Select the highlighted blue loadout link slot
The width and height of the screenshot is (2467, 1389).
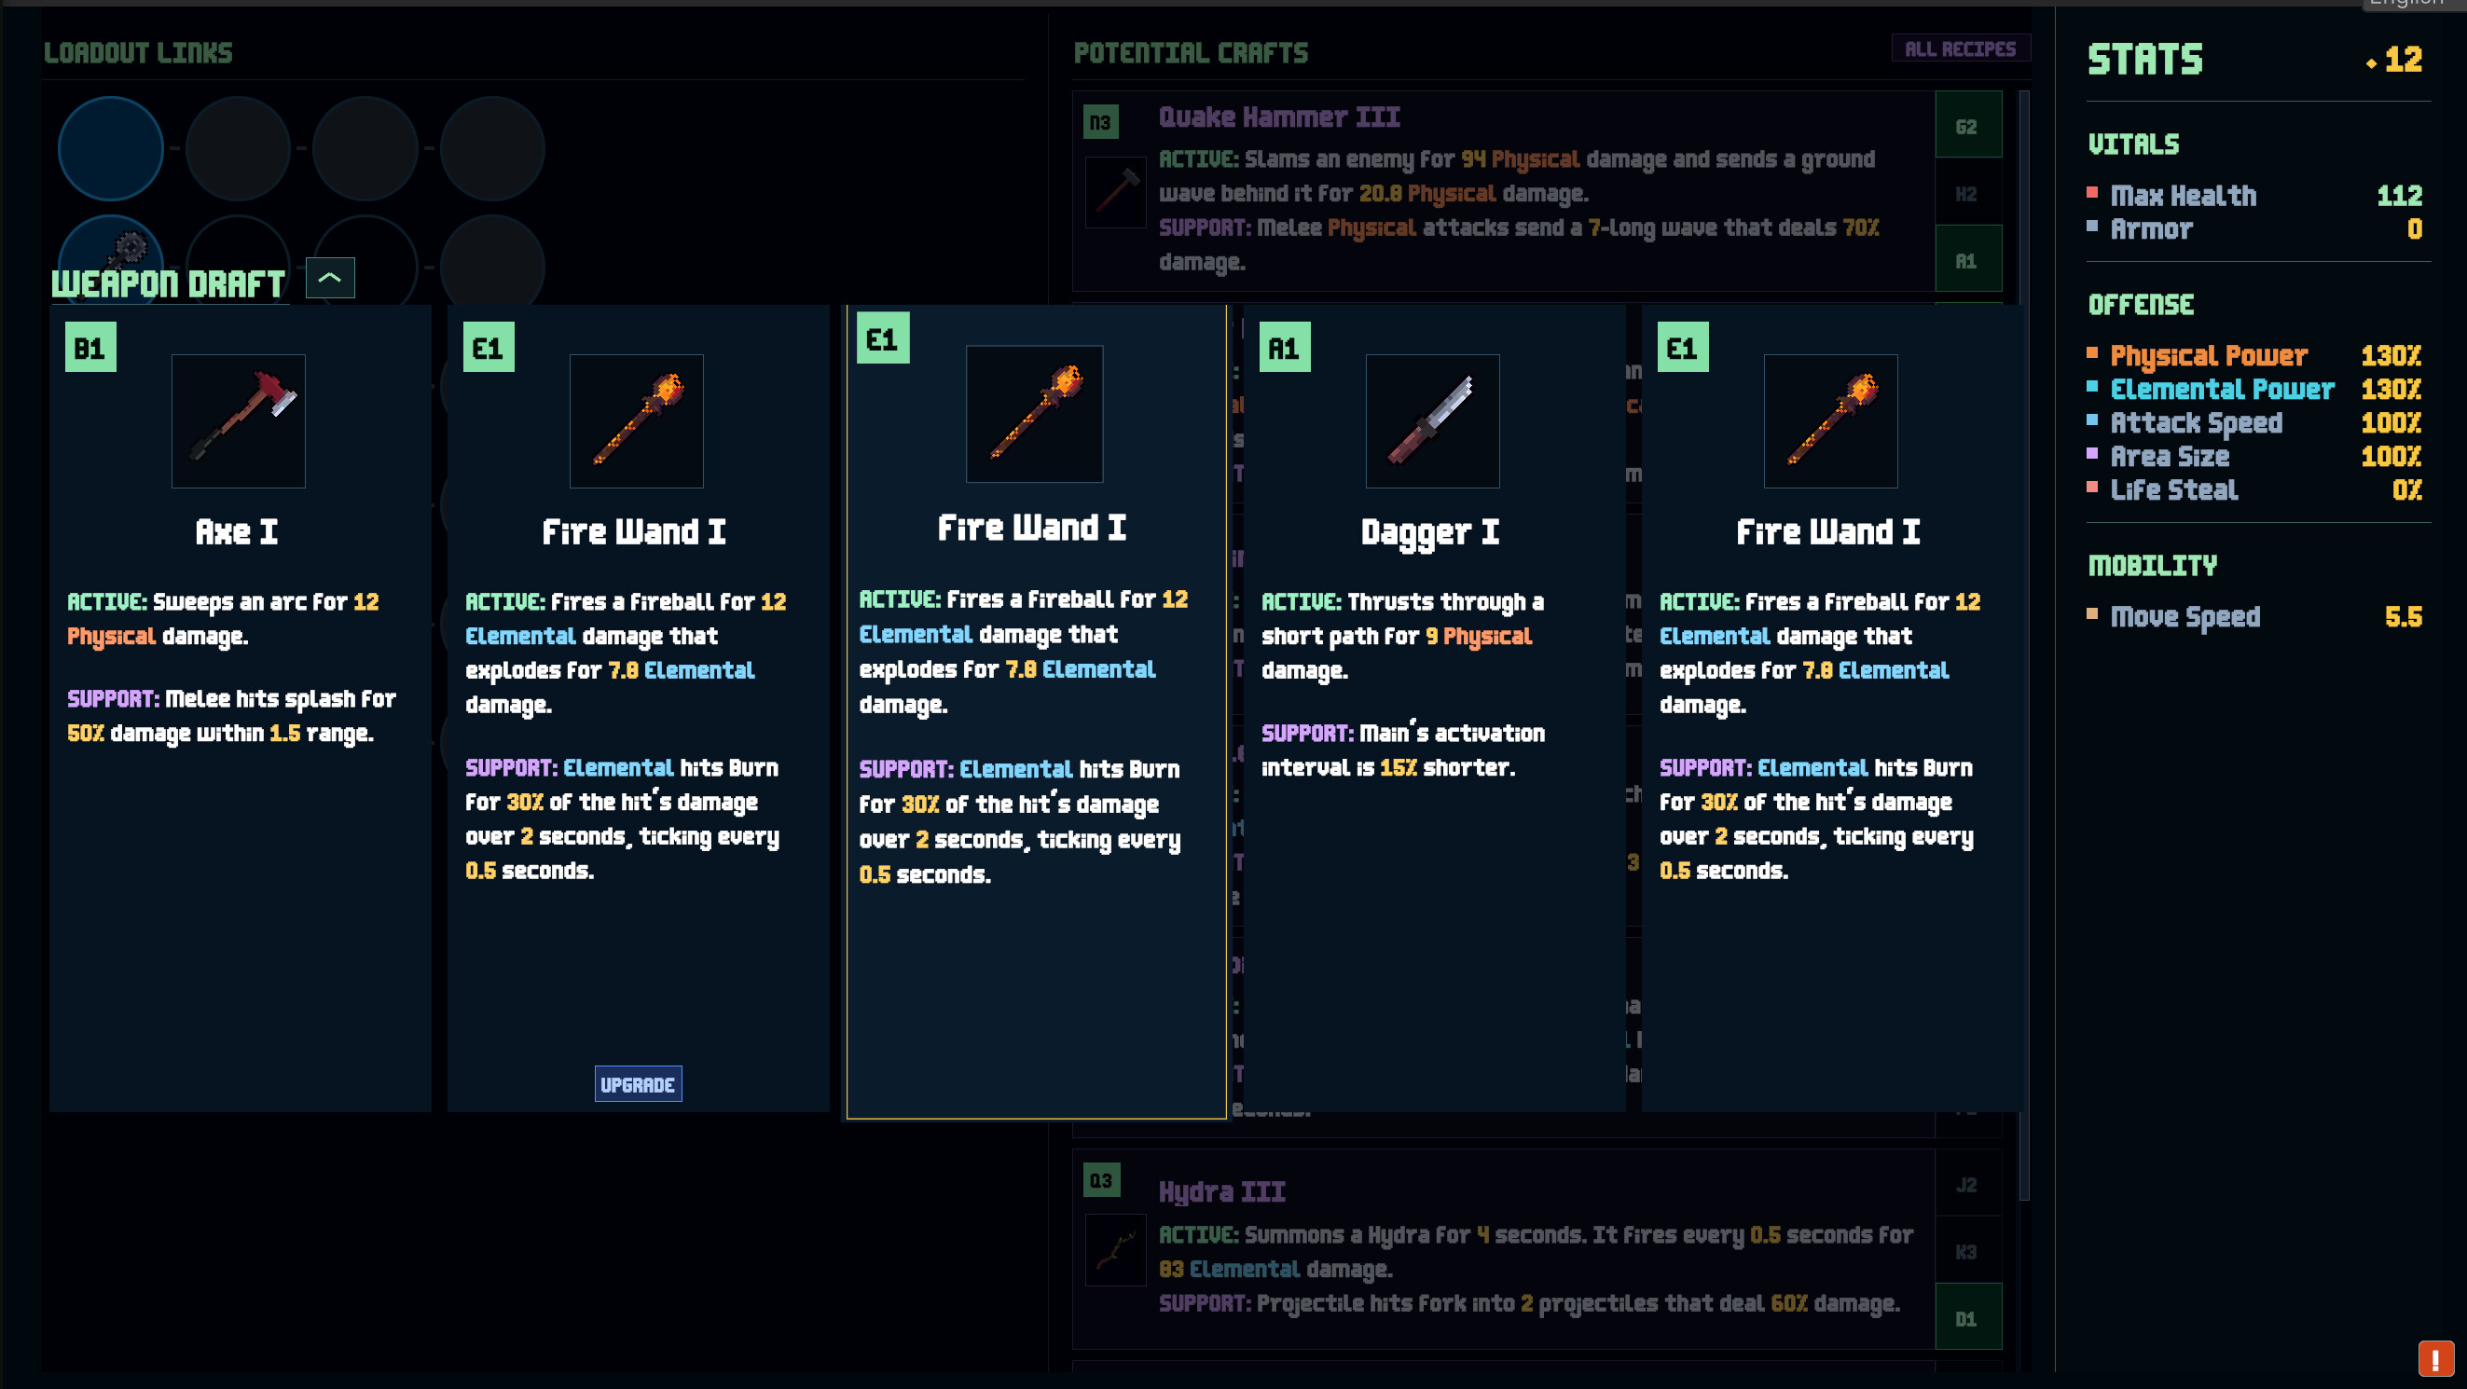coord(111,148)
